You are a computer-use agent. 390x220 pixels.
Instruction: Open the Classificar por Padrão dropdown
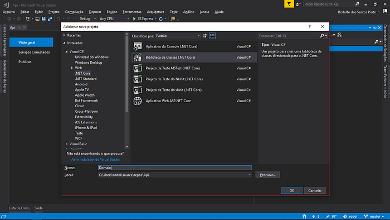click(178, 36)
